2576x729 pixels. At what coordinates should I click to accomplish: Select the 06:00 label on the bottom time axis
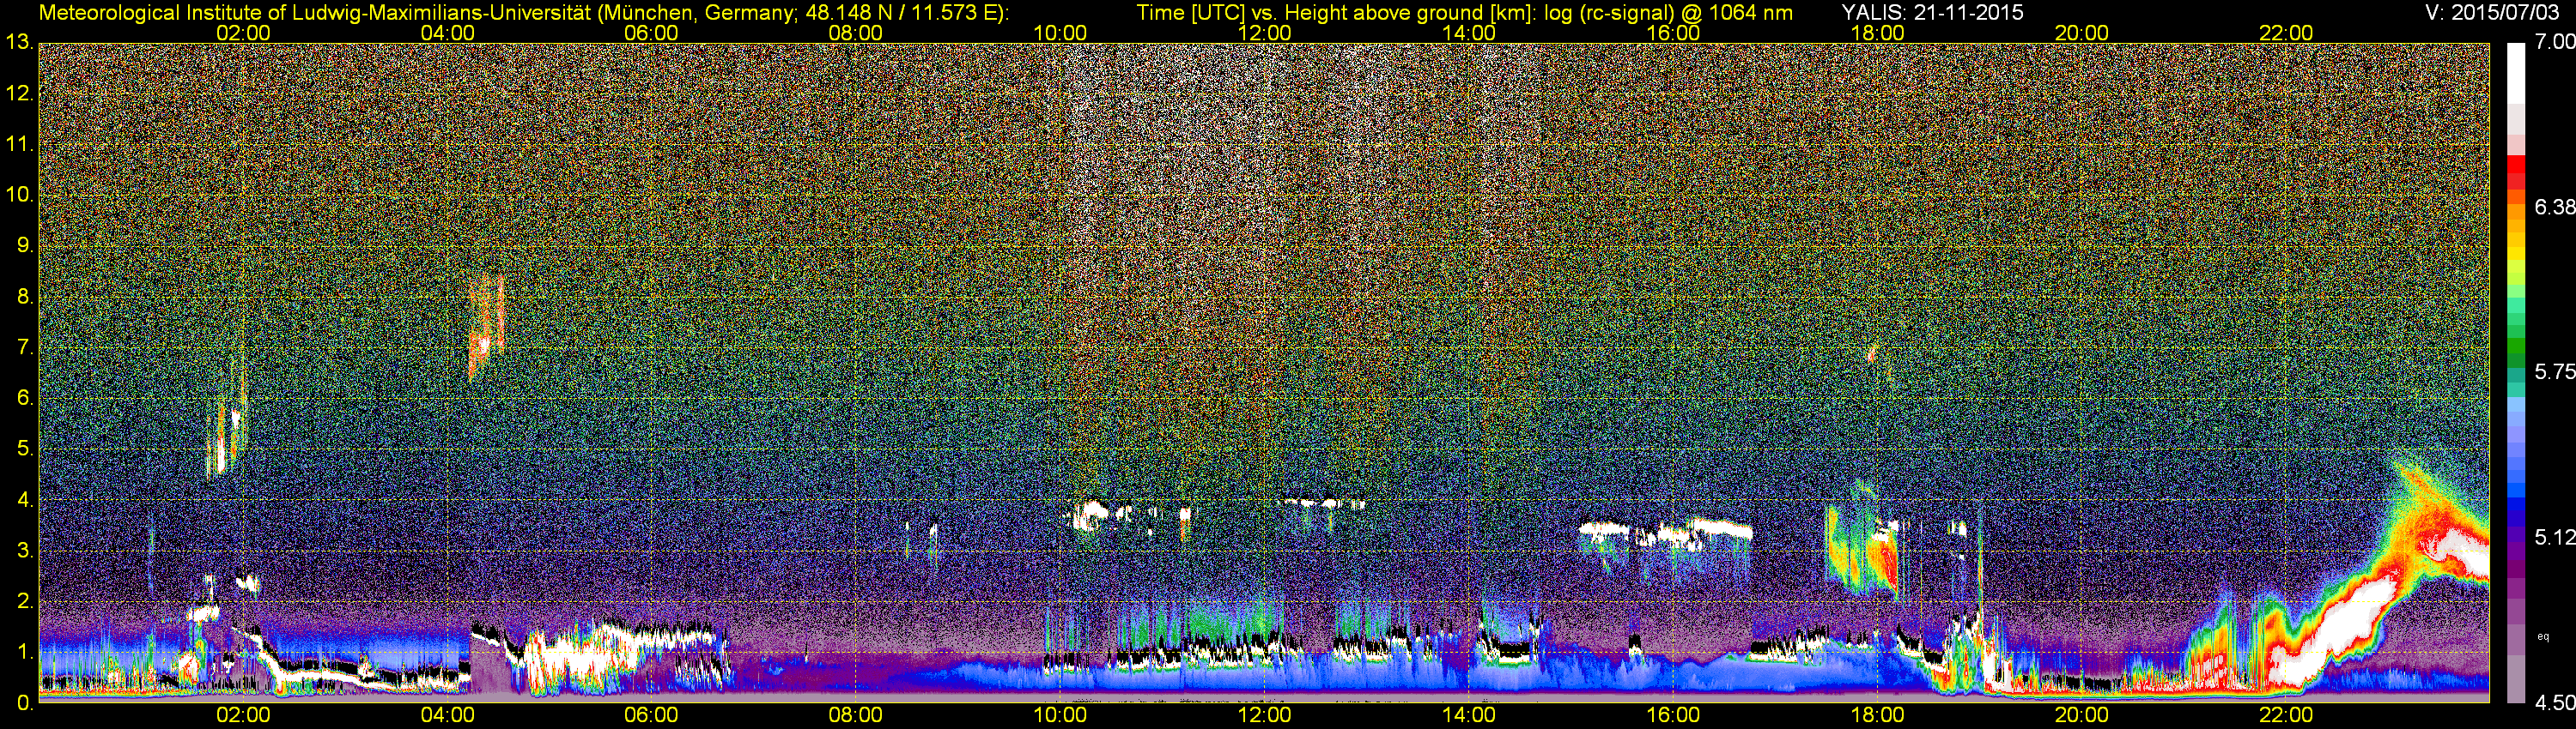click(x=651, y=715)
